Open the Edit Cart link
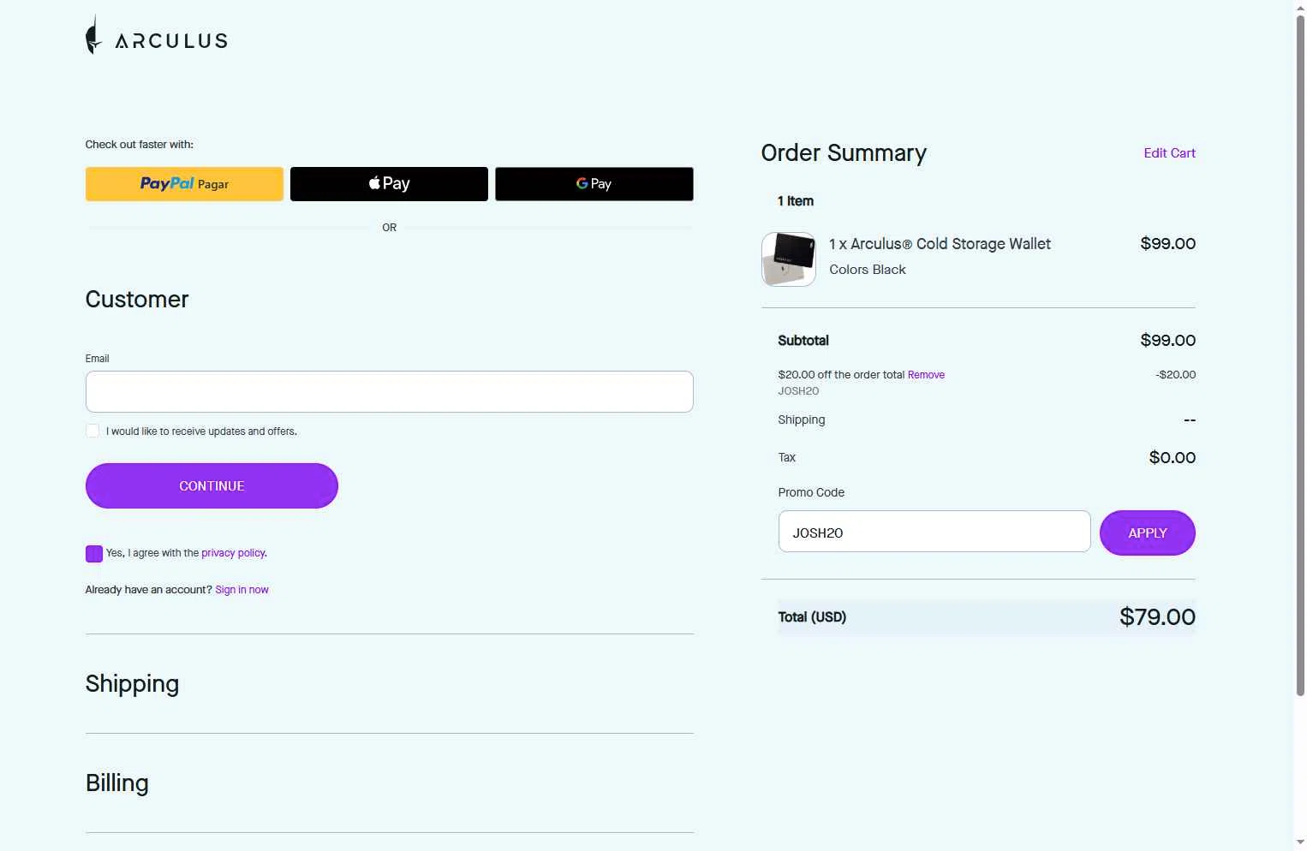The image size is (1307, 851). [1169, 153]
